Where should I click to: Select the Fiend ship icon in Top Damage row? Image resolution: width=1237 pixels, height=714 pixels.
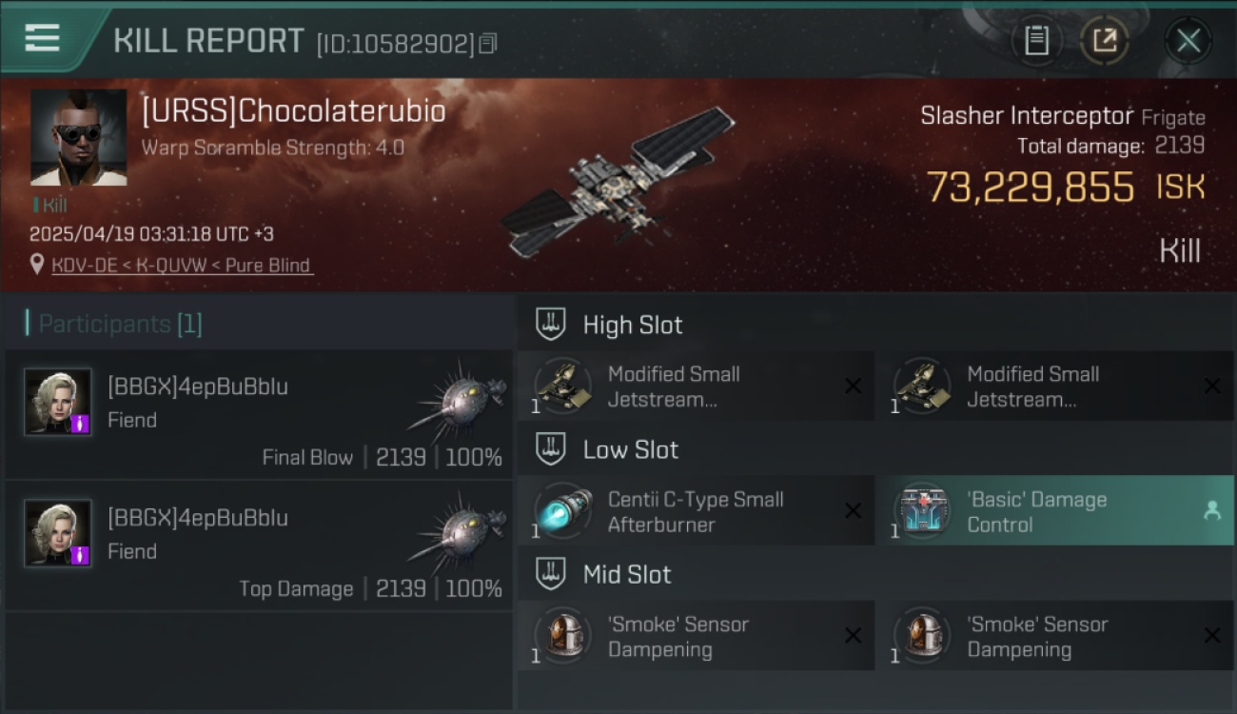pyautogui.click(x=458, y=527)
